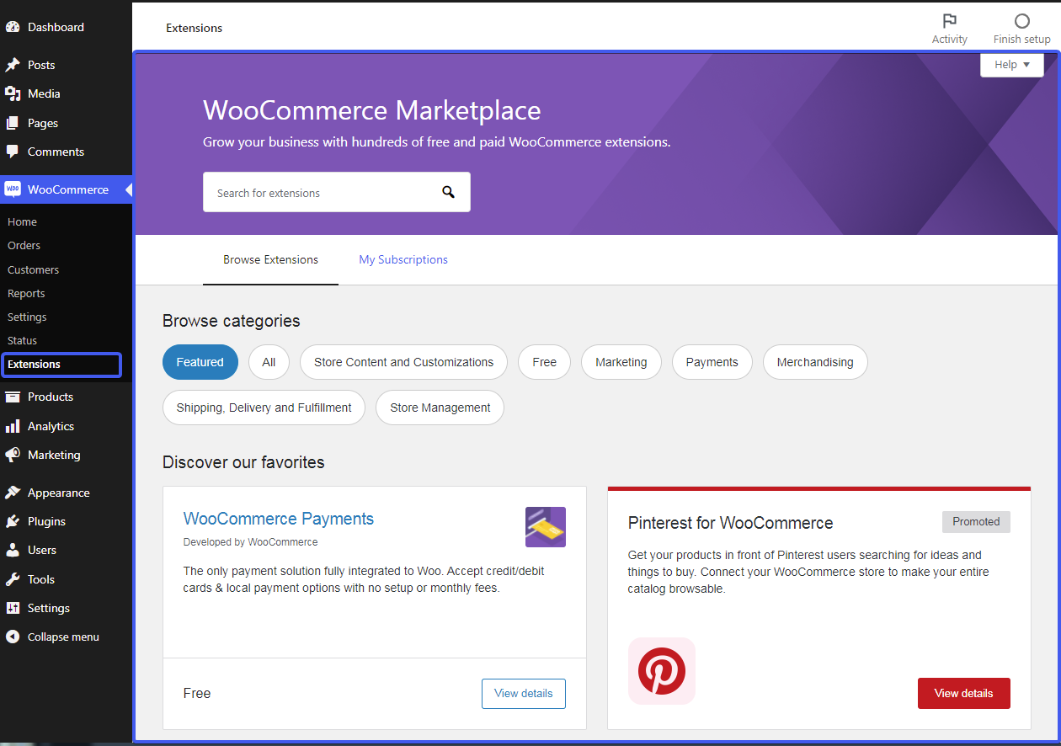Click the Analytics bar chart icon
The image size is (1061, 746).
click(13, 426)
